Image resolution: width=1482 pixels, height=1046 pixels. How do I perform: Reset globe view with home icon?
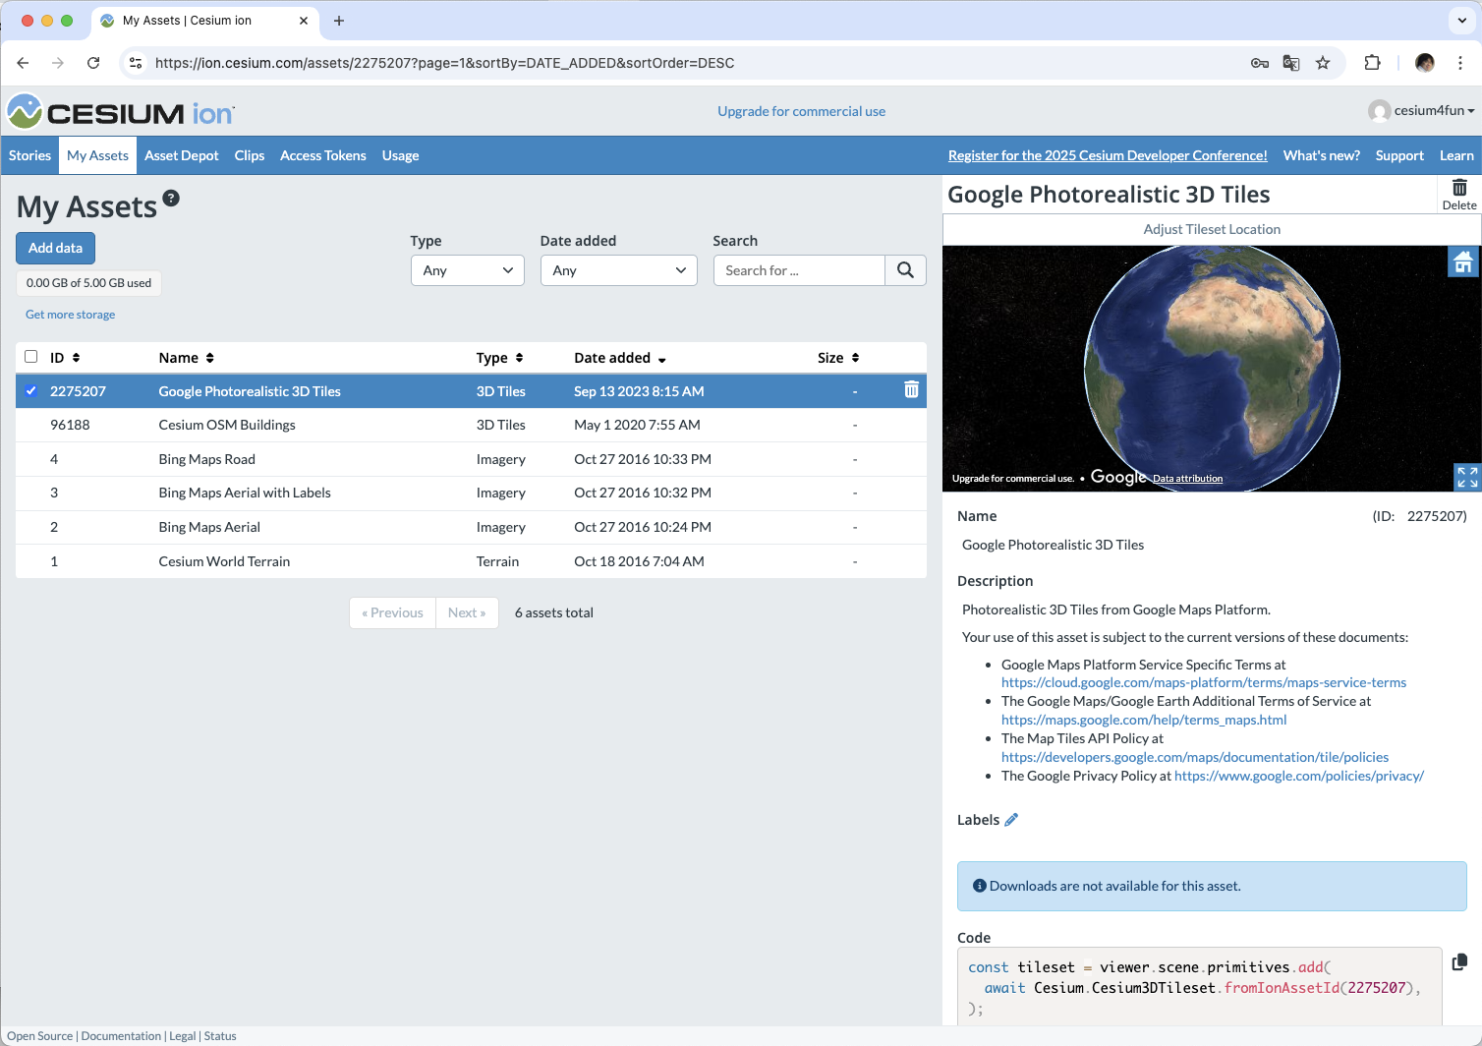1463,261
